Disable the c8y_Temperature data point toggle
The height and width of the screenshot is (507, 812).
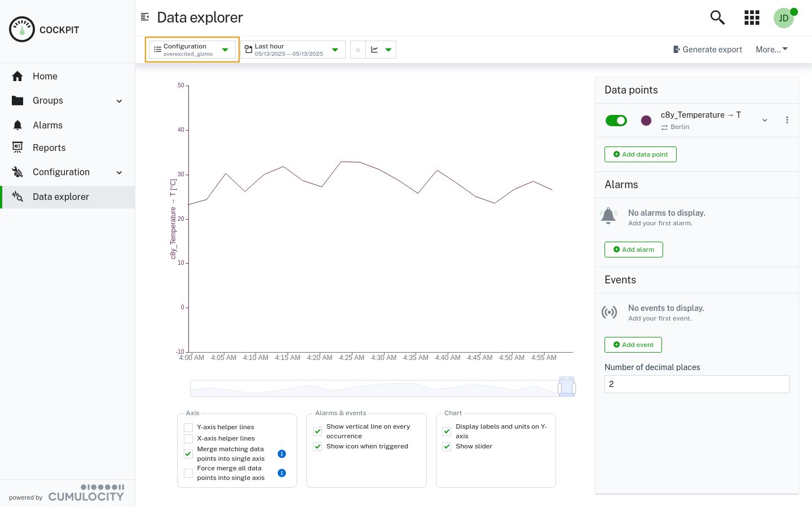616,120
